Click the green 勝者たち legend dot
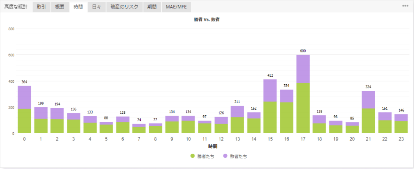 tap(193, 156)
